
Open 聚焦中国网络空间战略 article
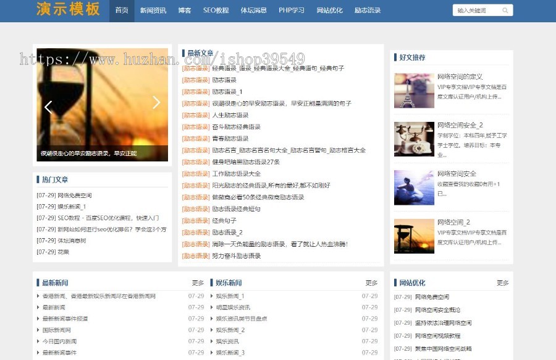[x=443, y=349]
